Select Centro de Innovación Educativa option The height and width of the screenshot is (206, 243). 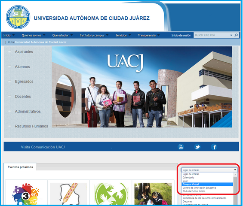[x=207, y=188]
